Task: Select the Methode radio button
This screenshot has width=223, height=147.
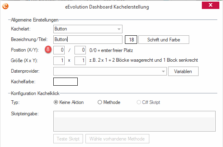Action: tap(100, 102)
